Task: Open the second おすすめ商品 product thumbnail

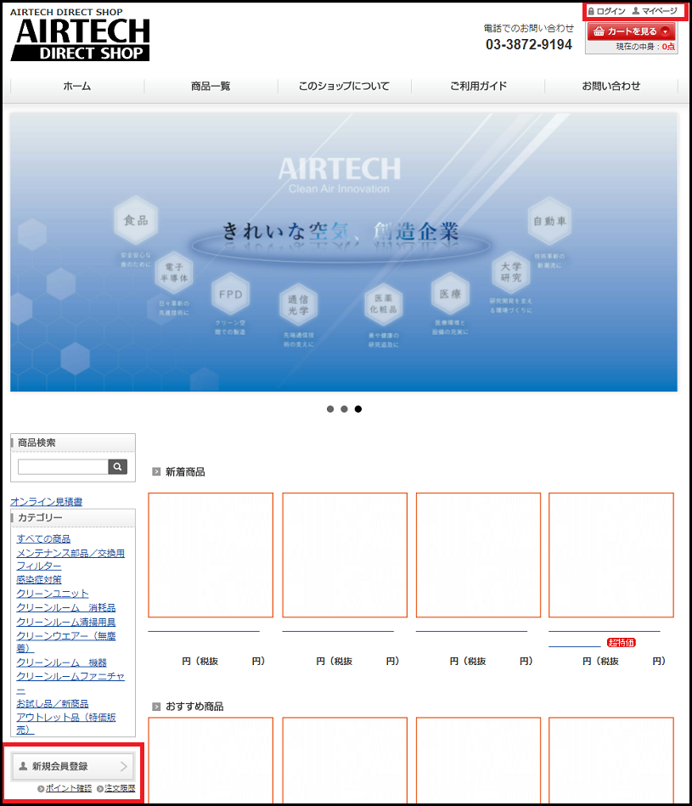Action: click(x=345, y=760)
